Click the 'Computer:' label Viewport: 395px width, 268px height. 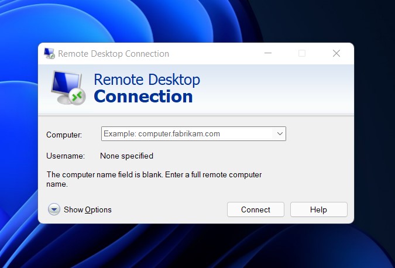[x=64, y=135]
